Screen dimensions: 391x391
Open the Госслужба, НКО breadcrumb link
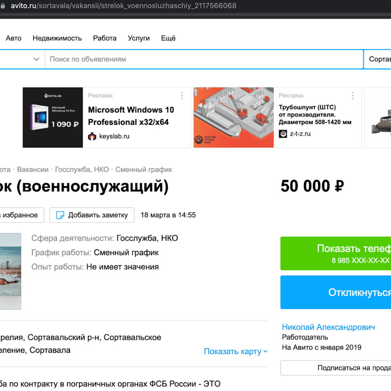coord(82,170)
